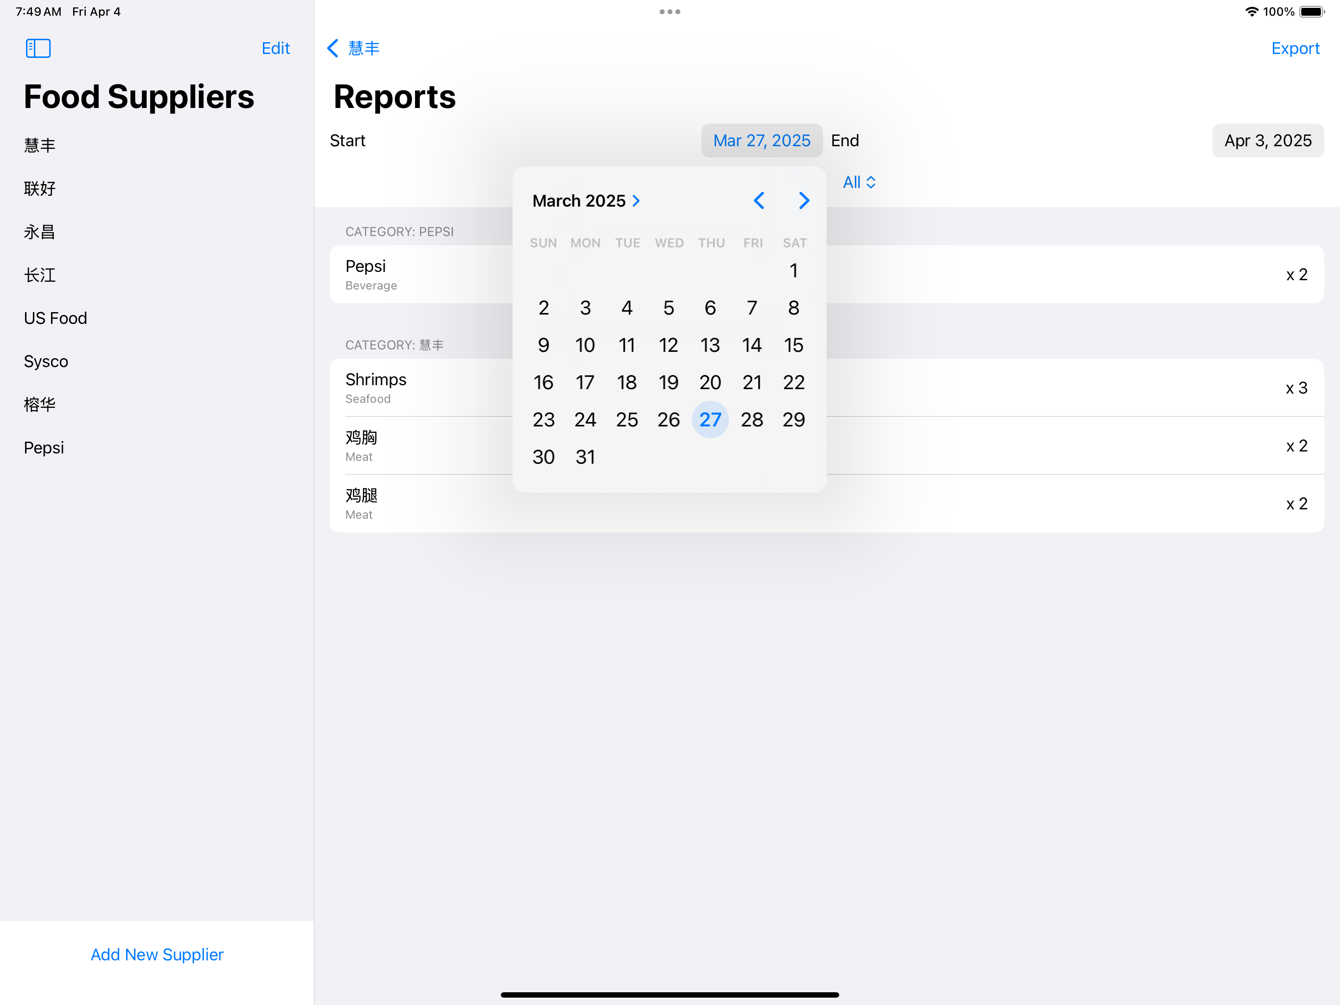Toggle the sidebar panel icon
The image size is (1340, 1005).
click(x=38, y=49)
